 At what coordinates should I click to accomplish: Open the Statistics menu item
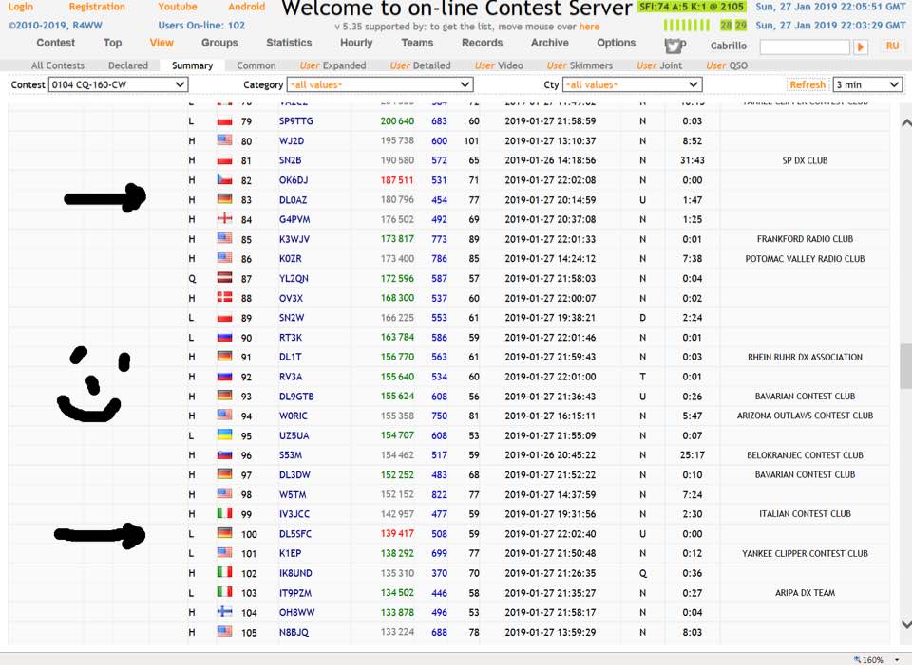point(289,43)
